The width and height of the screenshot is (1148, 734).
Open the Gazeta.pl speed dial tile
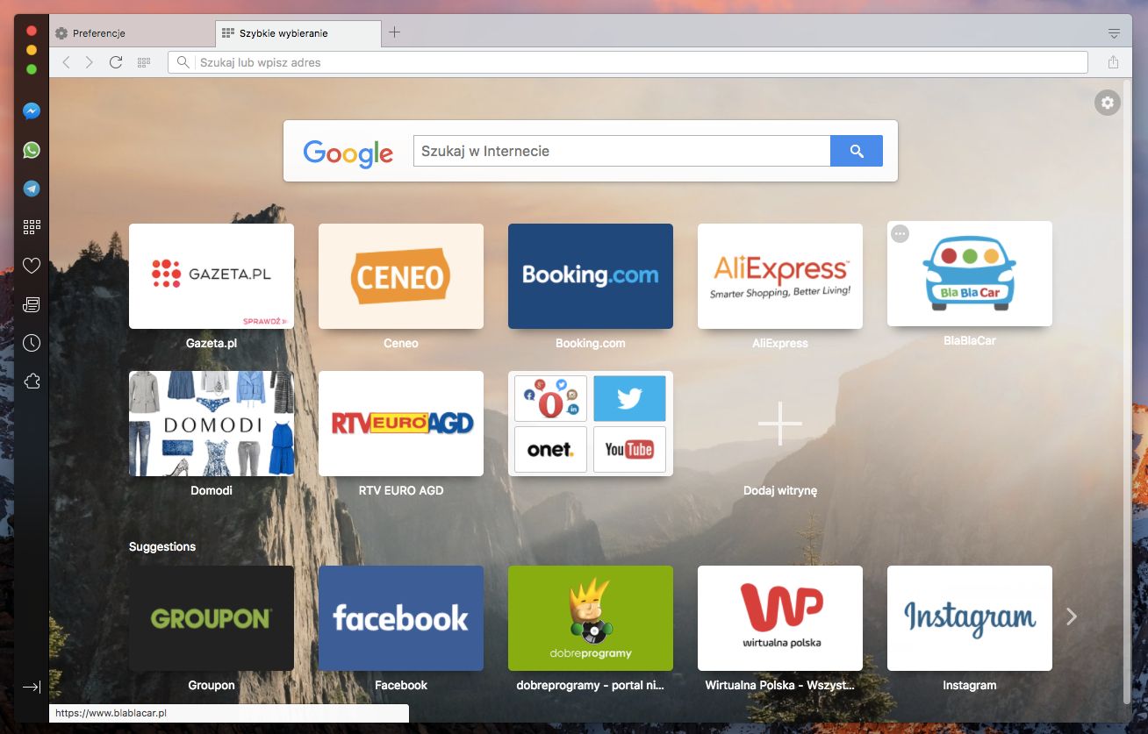tap(212, 276)
